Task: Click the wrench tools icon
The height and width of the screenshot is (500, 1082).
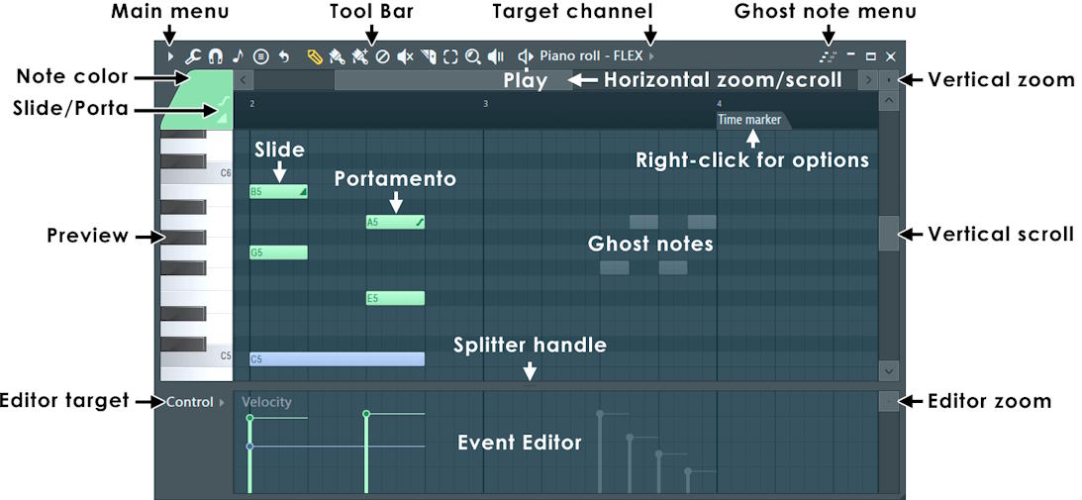Action: pos(193,57)
